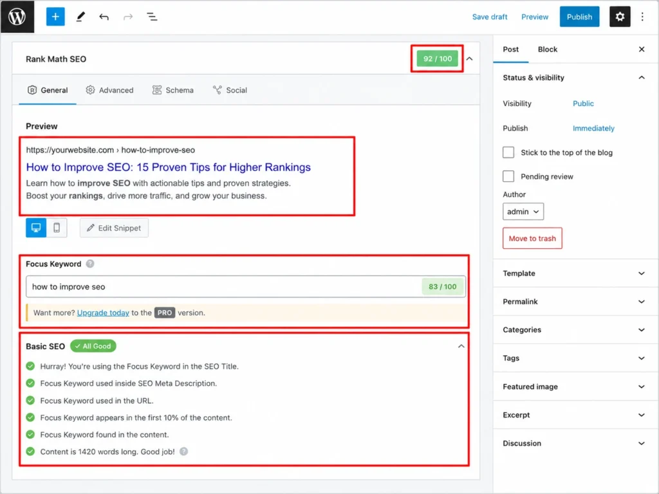Viewport: 659px width, 494px height.
Task: Click the blue add block plus button
Action: coord(55,17)
